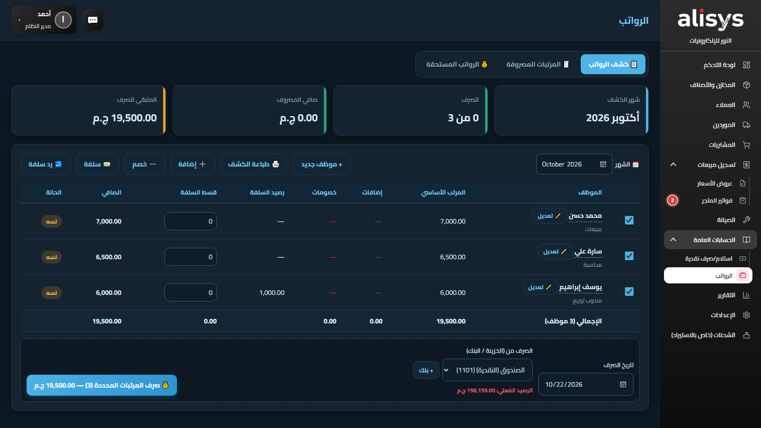Click تعديل button for يوسف إبراهيم
Screen dimensions: 761x428
tap(540, 287)
